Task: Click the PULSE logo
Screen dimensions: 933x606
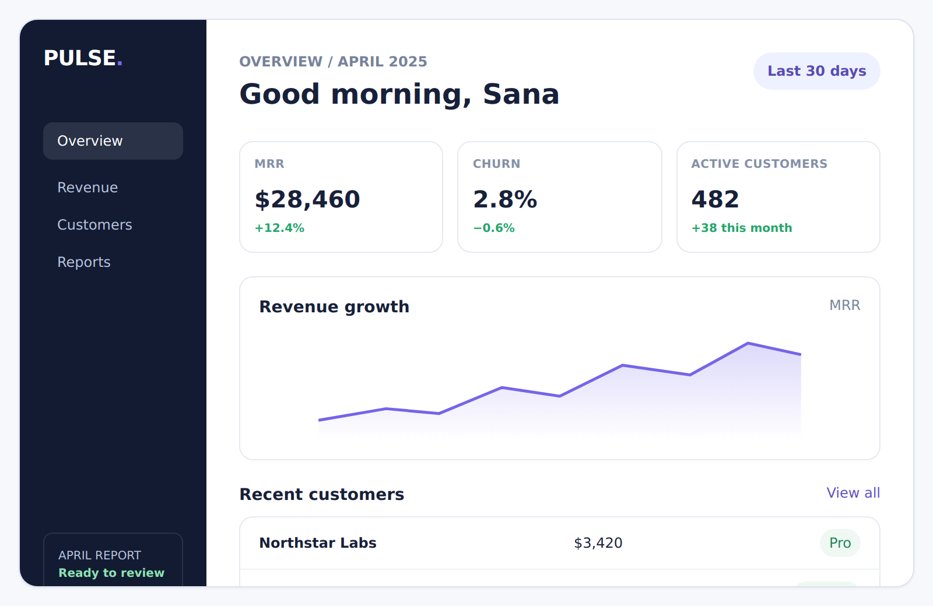Action: (83, 58)
